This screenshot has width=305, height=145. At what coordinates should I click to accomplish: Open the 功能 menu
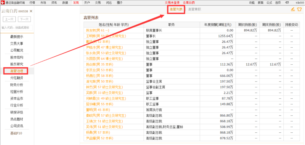pos(252,3)
